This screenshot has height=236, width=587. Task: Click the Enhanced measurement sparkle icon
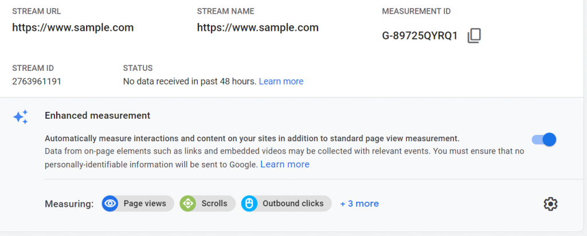(x=21, y=117)
